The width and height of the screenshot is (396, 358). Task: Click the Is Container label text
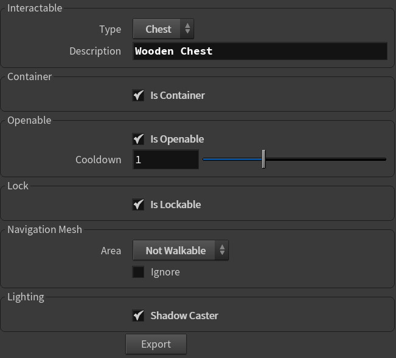point(178,95)
